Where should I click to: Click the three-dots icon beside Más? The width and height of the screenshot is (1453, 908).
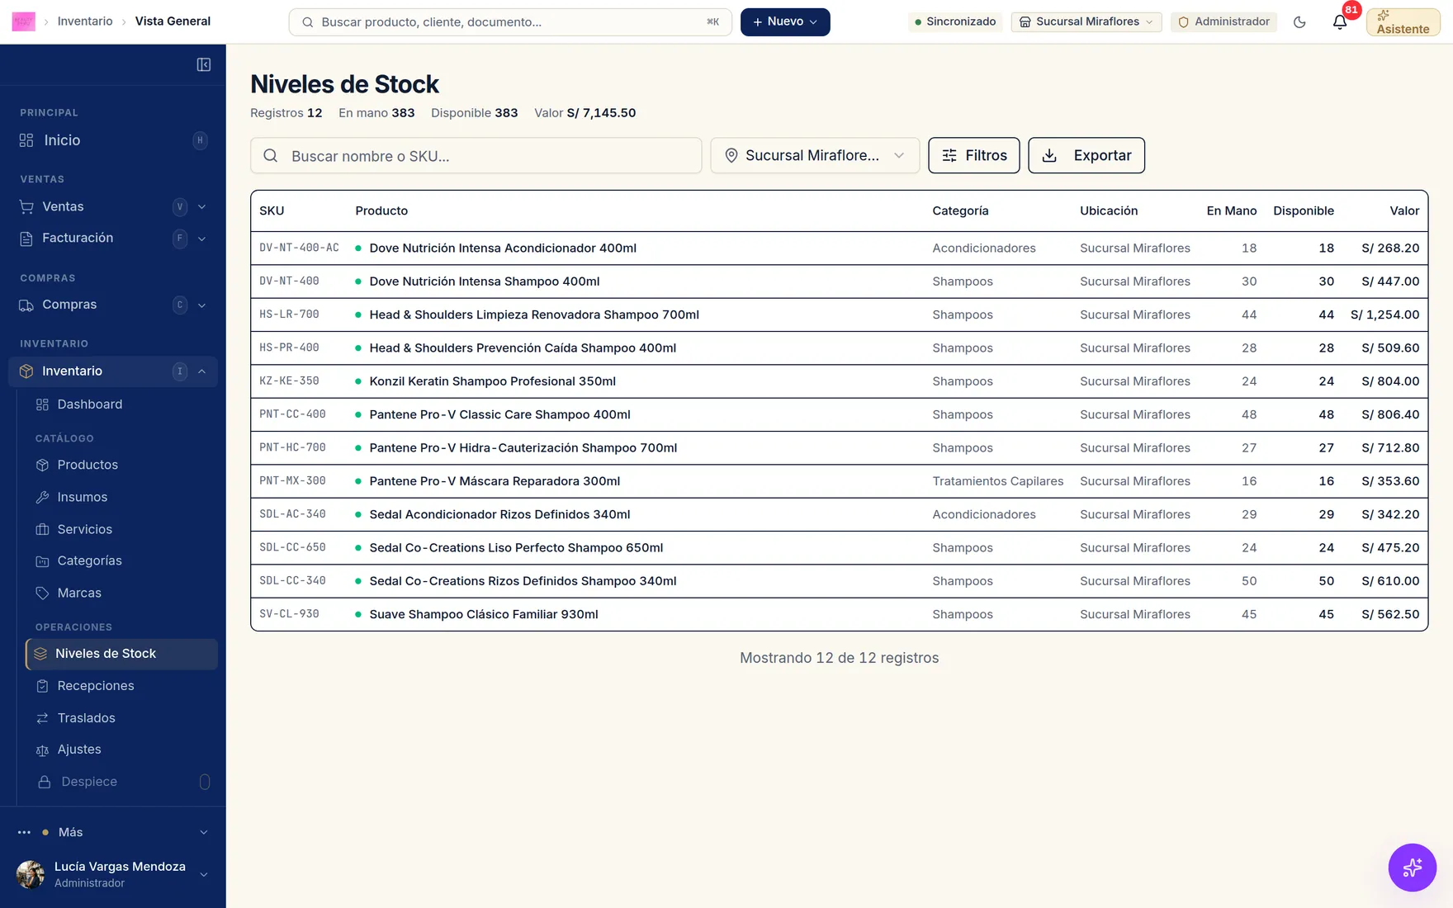pyautogui.click(x=24, y=832)
